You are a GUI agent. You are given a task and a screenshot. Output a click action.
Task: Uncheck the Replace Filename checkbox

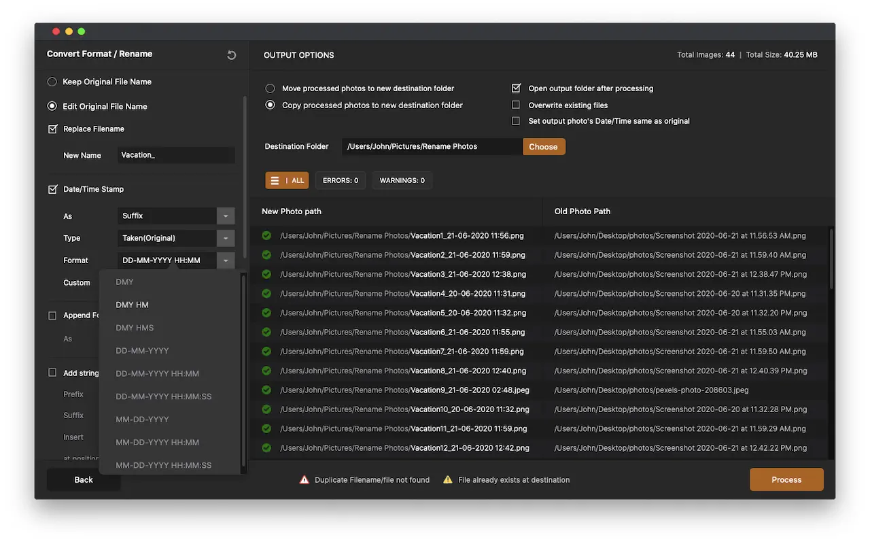coord(53,129)
